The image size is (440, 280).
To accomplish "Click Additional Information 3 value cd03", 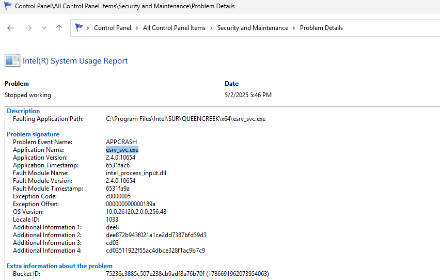I will coord(113,243).
